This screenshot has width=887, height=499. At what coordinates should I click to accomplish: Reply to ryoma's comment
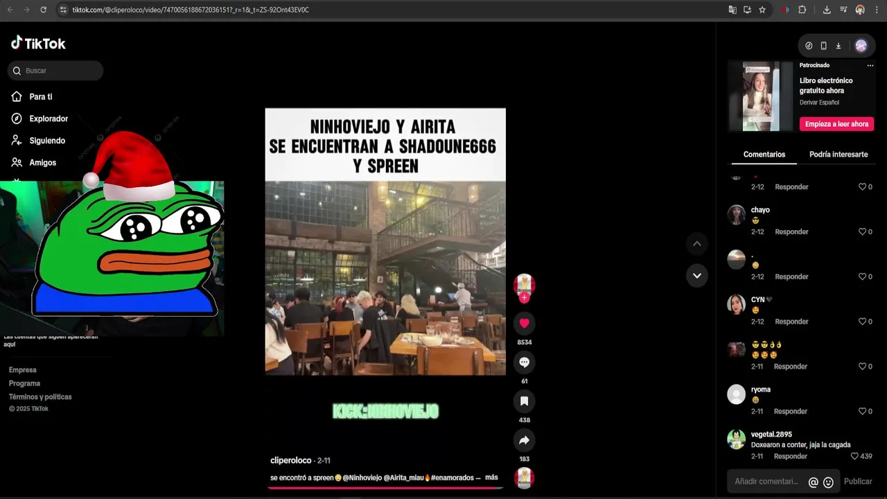tap(791, 411)
